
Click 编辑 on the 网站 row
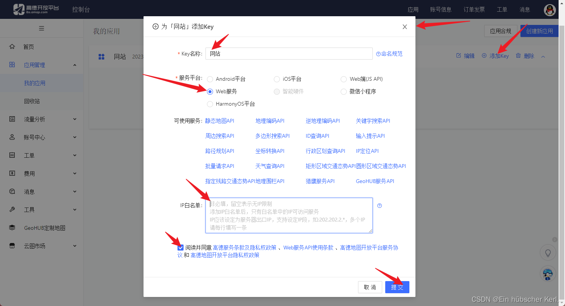(x=465, y=56)
